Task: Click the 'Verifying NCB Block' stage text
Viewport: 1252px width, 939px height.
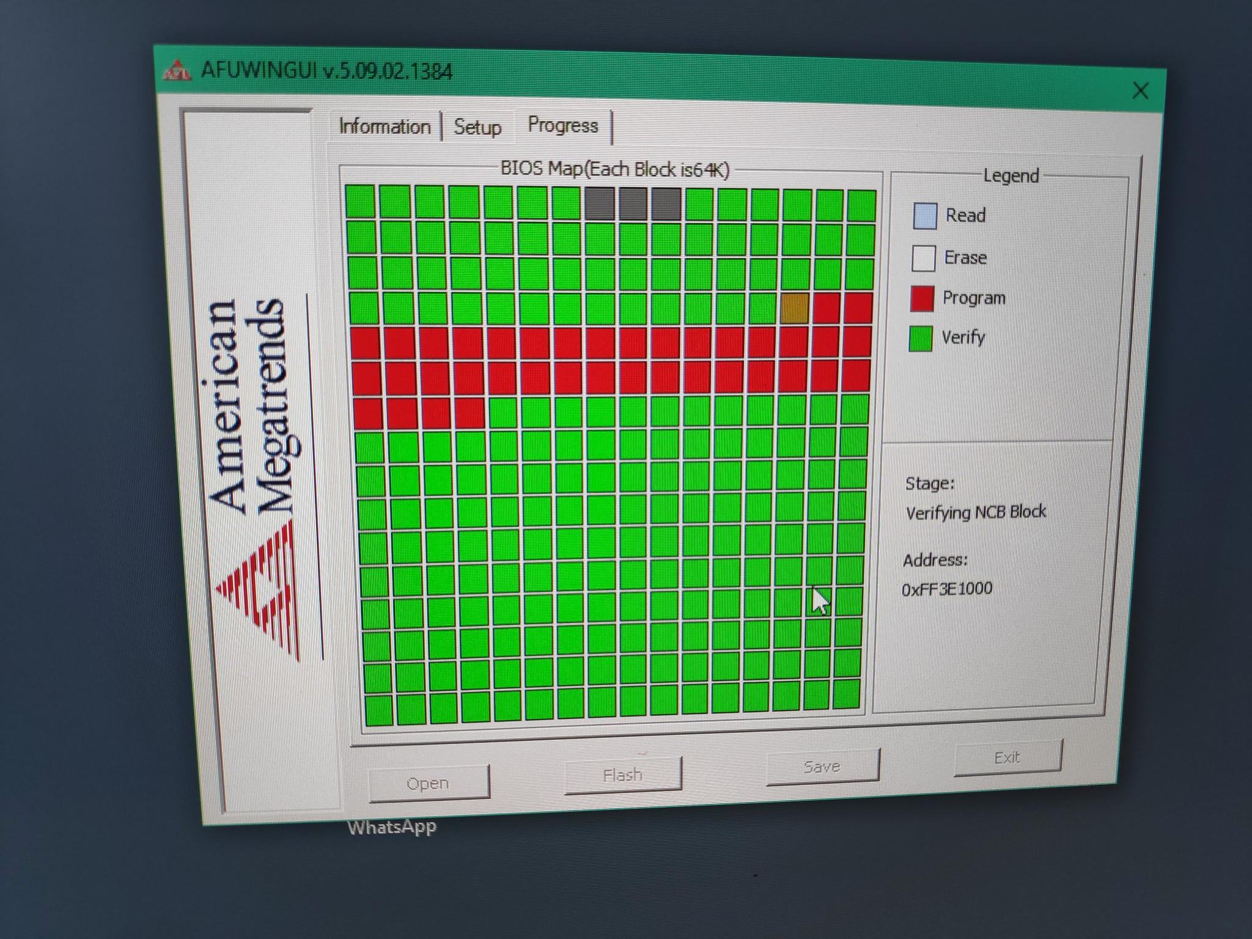Action: click(x=976, y=512)
